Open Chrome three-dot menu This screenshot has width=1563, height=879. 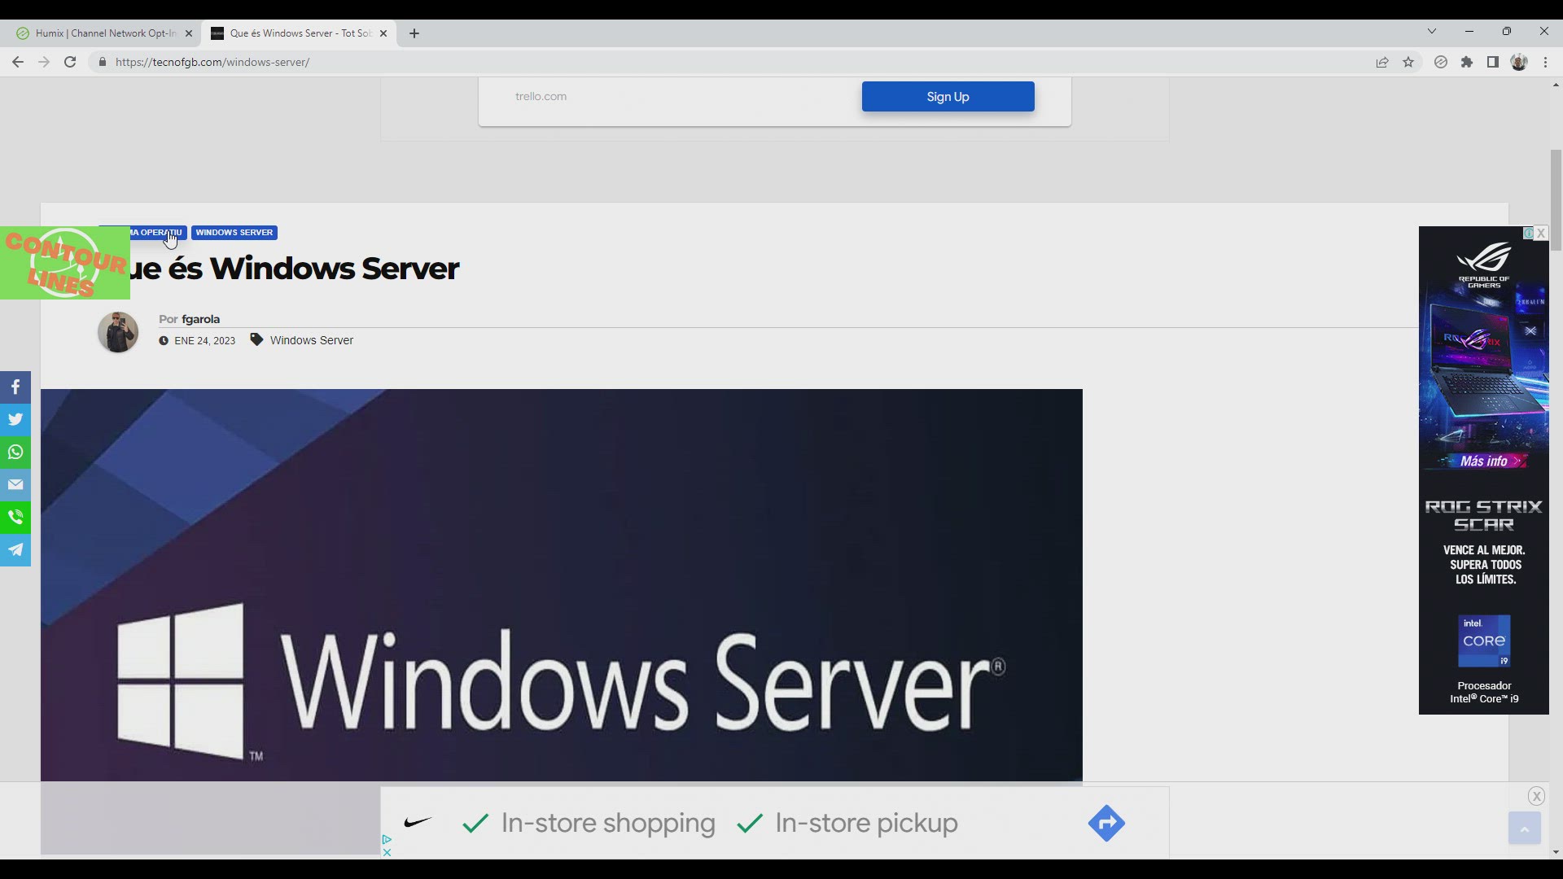(1546, 62)
